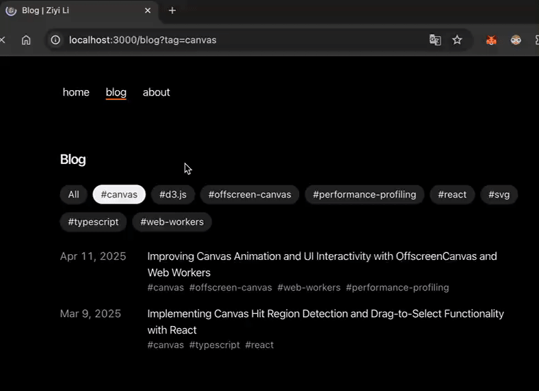Filter posts by #typescript pill

coord(93,222)
